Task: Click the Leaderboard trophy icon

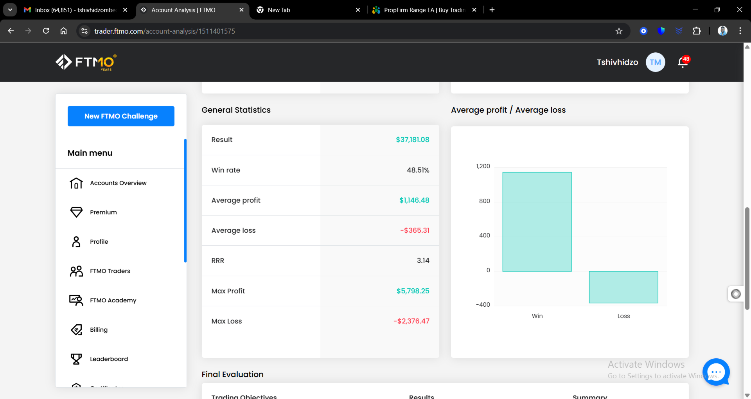Action: (x=76, y=359)
